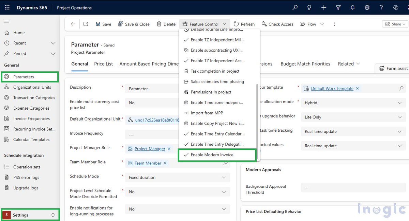Open the Default Work Template link
The height and width of the screenshot is (221, 409).
coord(332,88)
